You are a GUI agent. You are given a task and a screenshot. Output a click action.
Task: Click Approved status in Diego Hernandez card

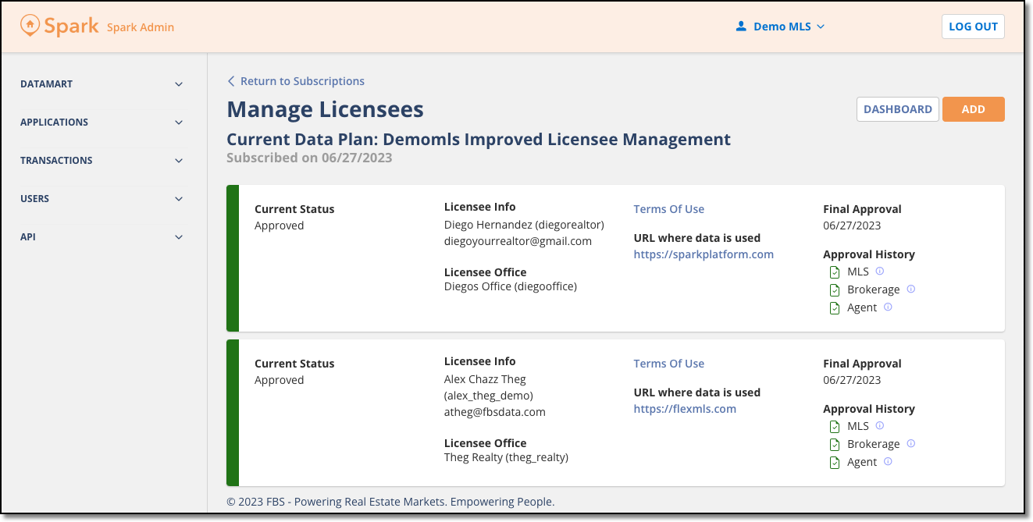pos(280,225)
